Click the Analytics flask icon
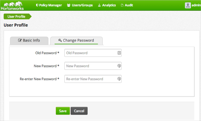 pyautogui.click(x=99, y=5)
